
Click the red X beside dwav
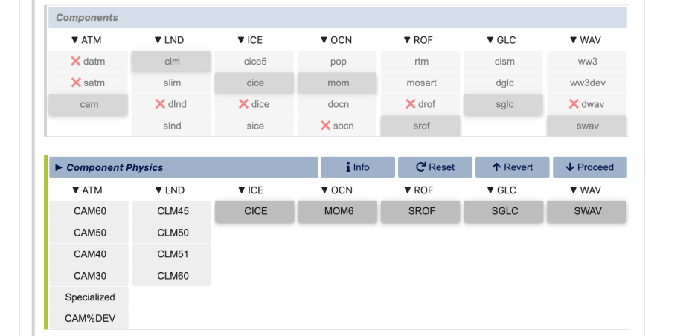tap(574, 105)
